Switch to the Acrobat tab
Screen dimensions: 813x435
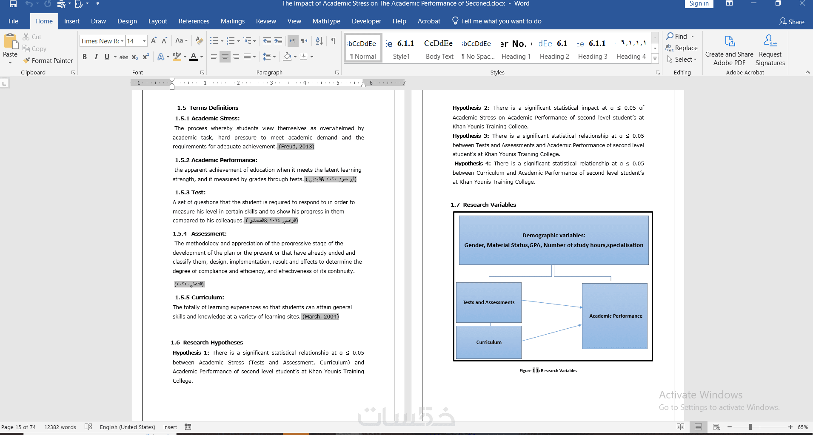pyautogui.click(x=429, y=21)
